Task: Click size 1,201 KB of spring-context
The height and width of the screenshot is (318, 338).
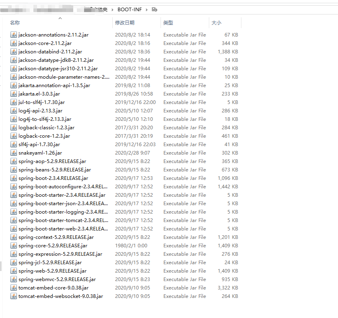Action: coord(228,237)
